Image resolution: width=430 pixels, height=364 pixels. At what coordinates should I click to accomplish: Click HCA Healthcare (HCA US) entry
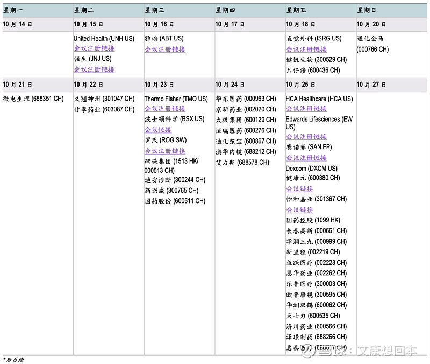(x=319, y=99)
